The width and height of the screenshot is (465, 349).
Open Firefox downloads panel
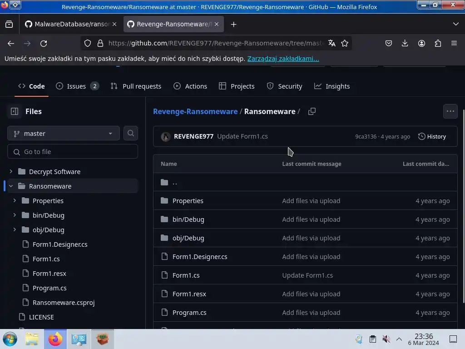click(x=405, y=43)
